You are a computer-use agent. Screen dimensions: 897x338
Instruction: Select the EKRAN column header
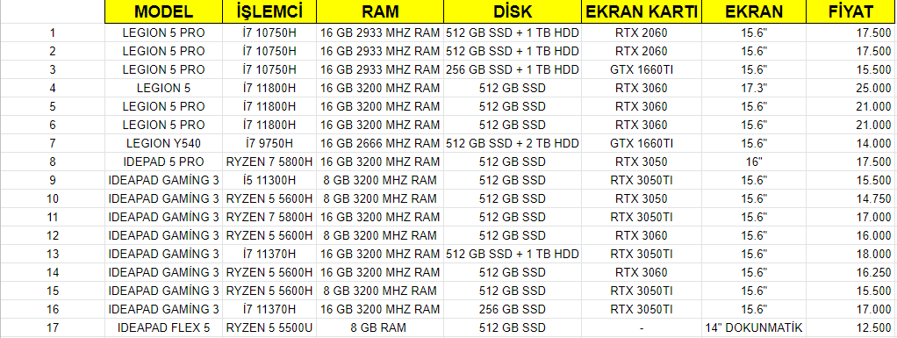pyautogui.click(x=753, y=11)
